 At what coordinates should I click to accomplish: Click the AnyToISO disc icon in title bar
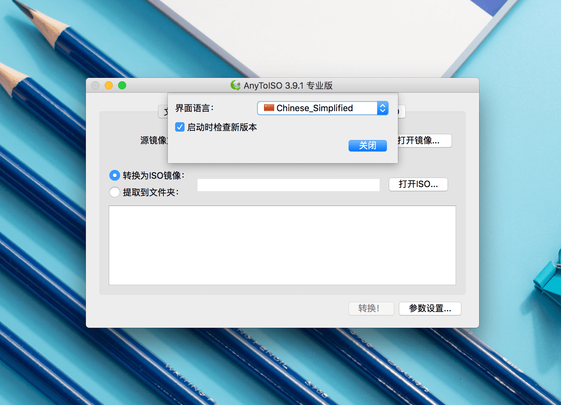pyautogui.click(x=236, y=85)
